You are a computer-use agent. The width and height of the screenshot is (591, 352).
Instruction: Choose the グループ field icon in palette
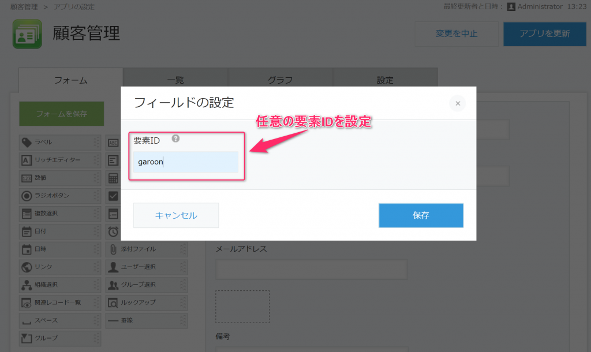tap(27, 338)
